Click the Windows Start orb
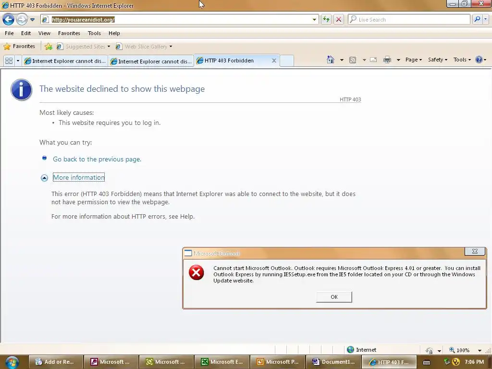Image resolution: width=492 pixels, height=369 pixels. (x=12, y=362)
